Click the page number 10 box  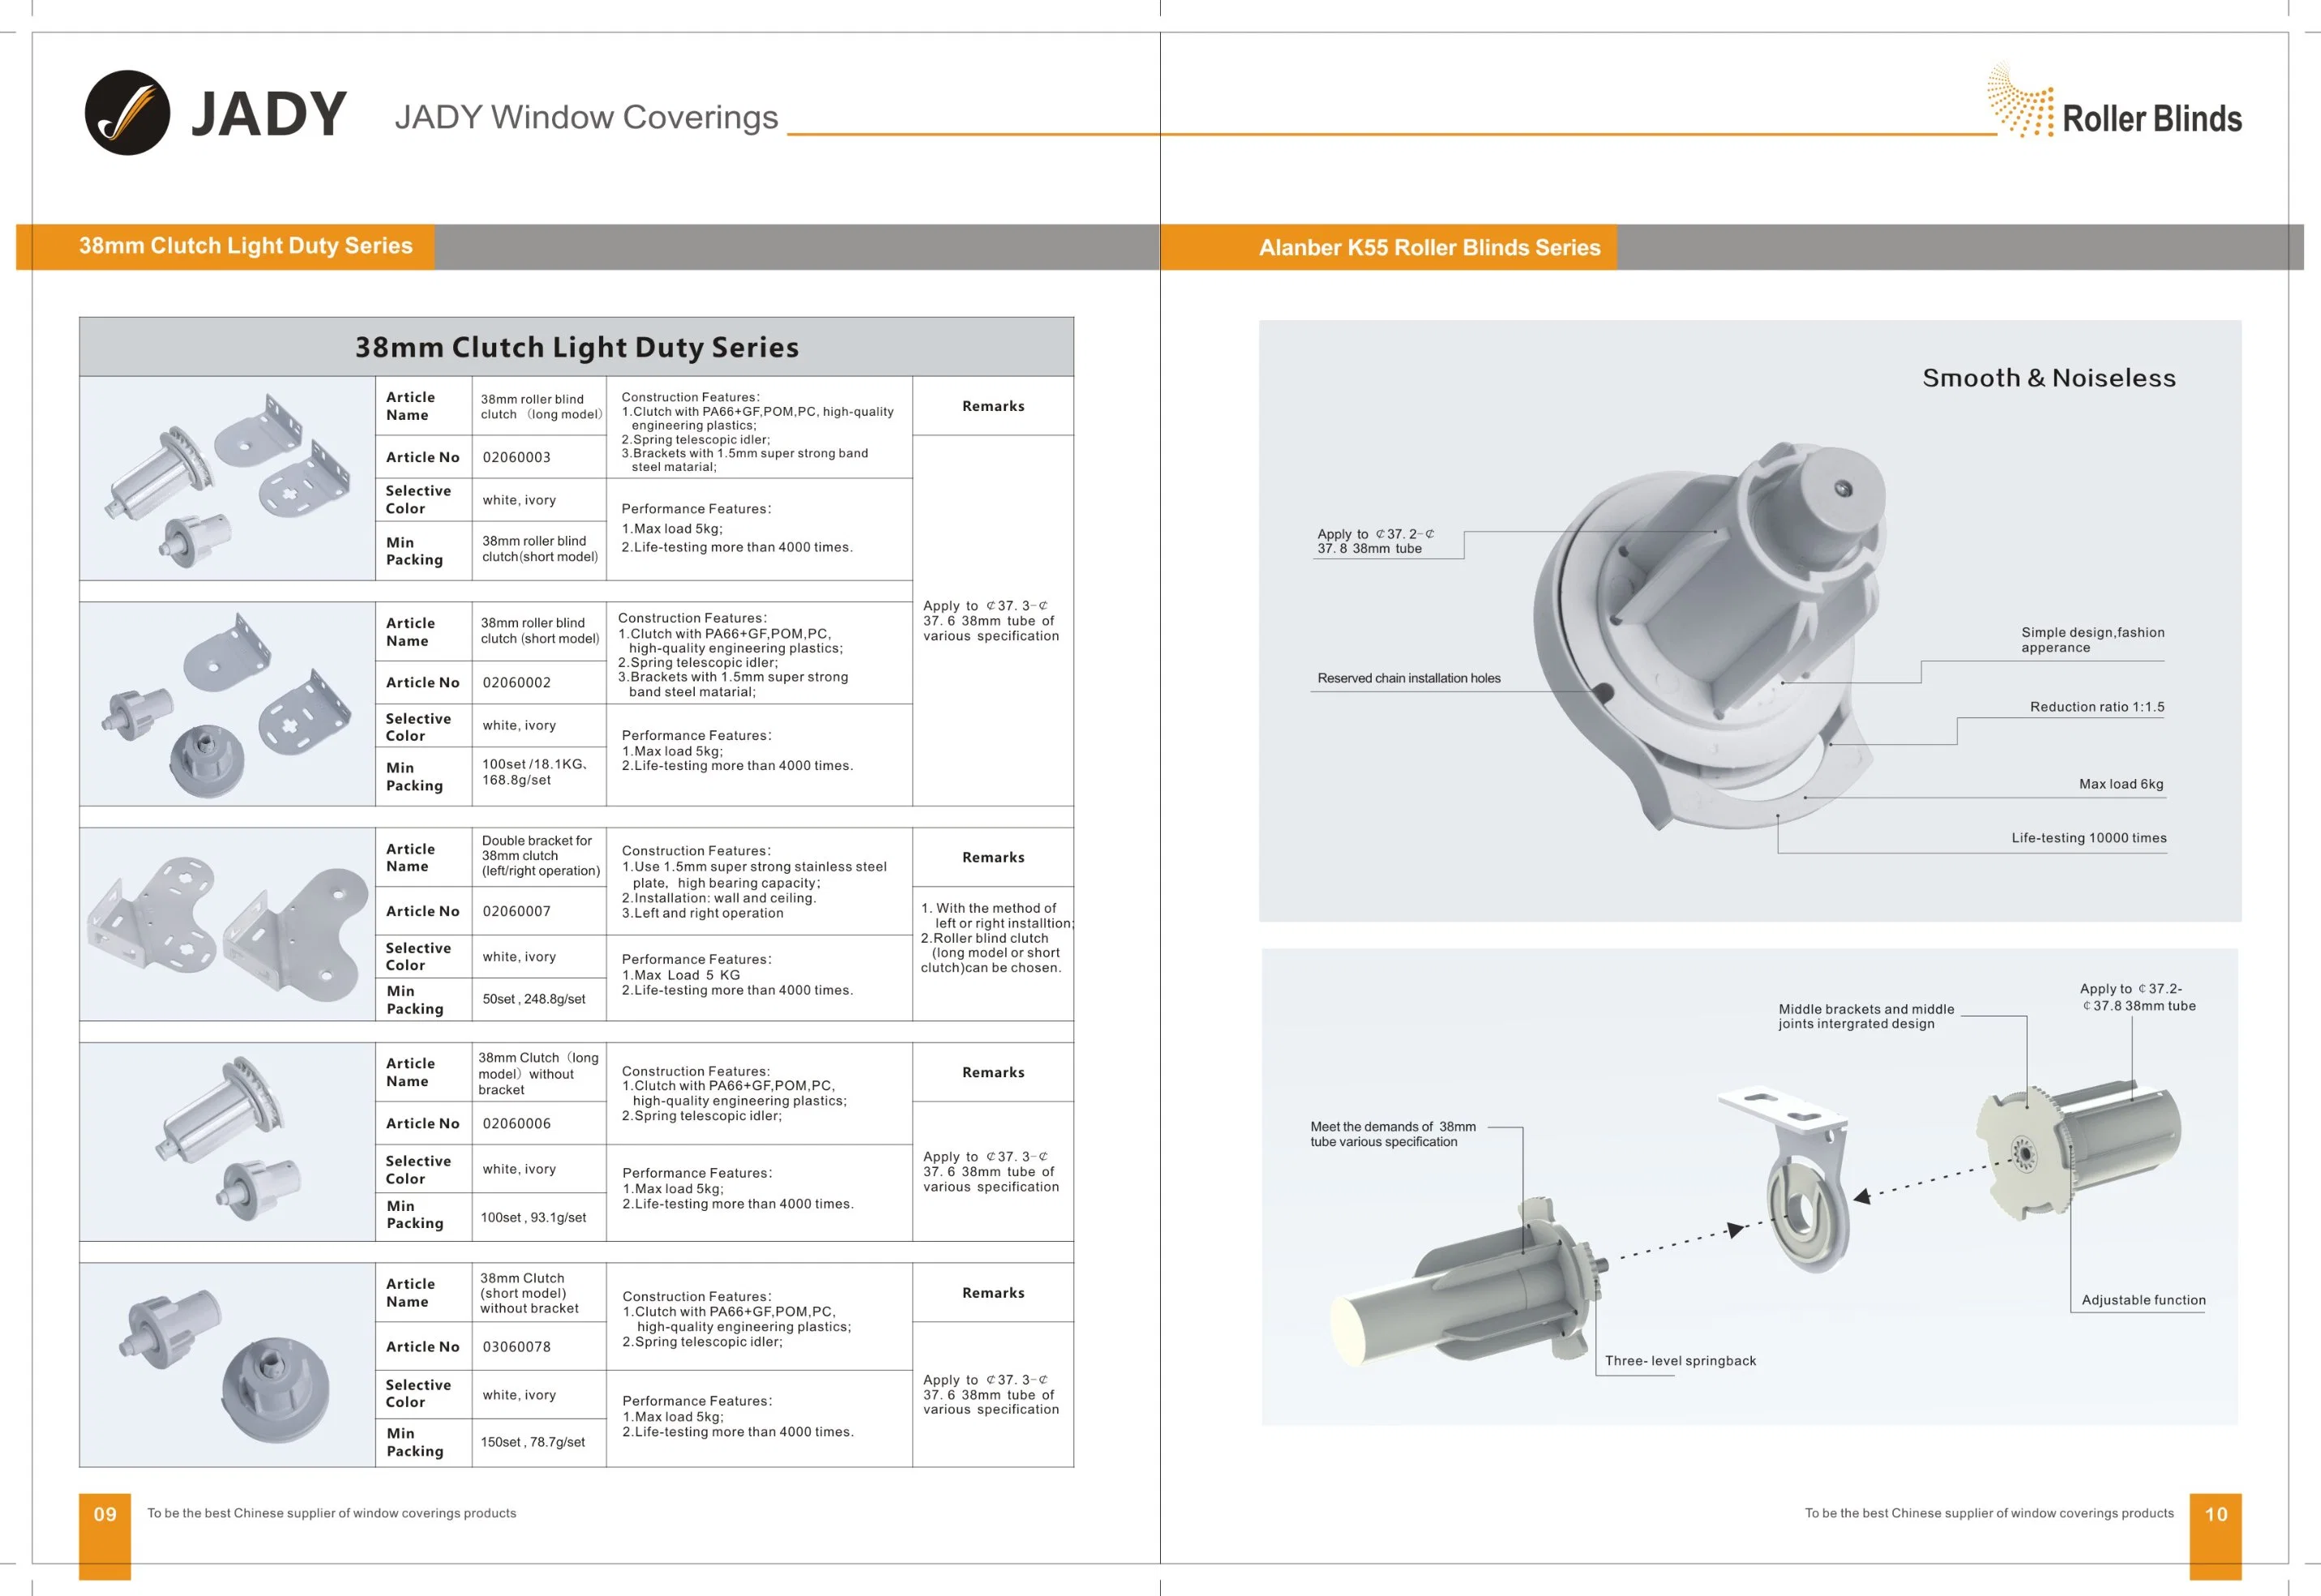point(2216,1536)
